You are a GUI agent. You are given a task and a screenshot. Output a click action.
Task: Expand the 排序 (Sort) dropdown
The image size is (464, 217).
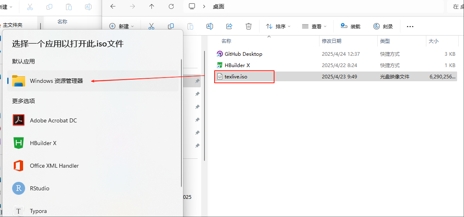point(278,26)
